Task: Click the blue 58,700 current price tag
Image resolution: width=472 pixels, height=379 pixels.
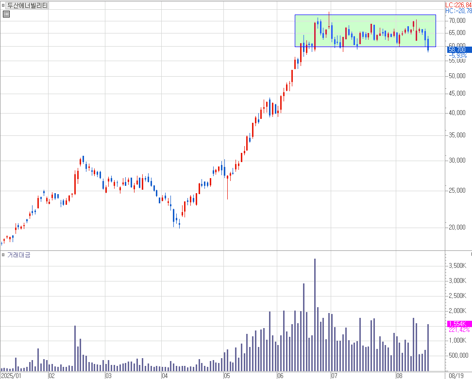Action: tap(457, 49)
